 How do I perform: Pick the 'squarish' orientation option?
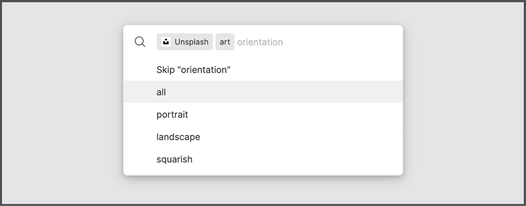174,159
